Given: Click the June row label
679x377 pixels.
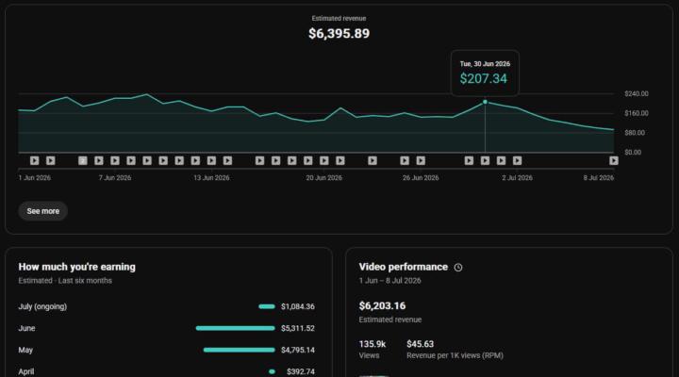Looking at the screenshot, I should [x=26, y=328].
